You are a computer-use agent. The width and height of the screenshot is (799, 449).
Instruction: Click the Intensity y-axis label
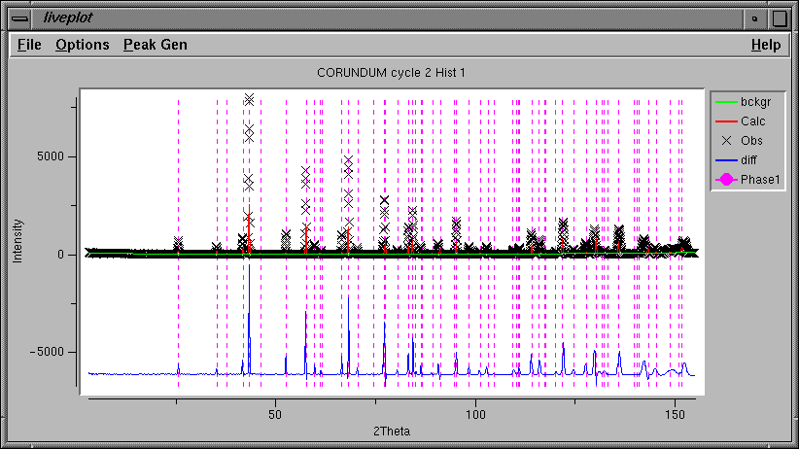[x=17, y=241]
